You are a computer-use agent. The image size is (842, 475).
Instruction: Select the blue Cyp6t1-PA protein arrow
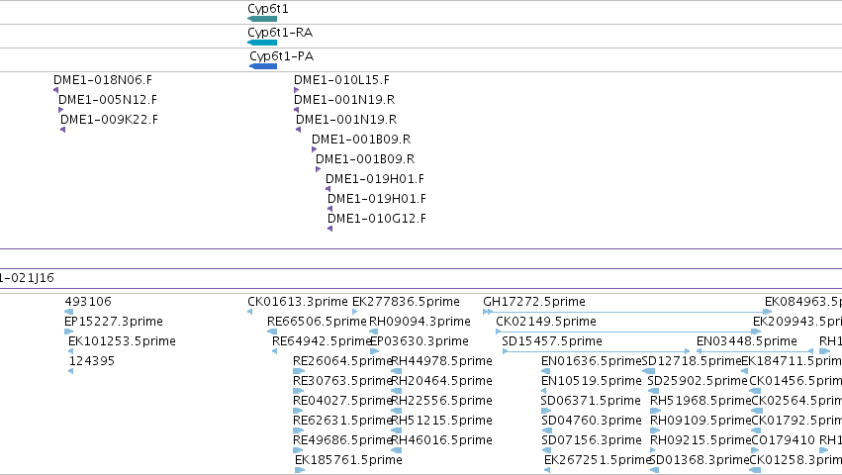[x=263, y=66]
